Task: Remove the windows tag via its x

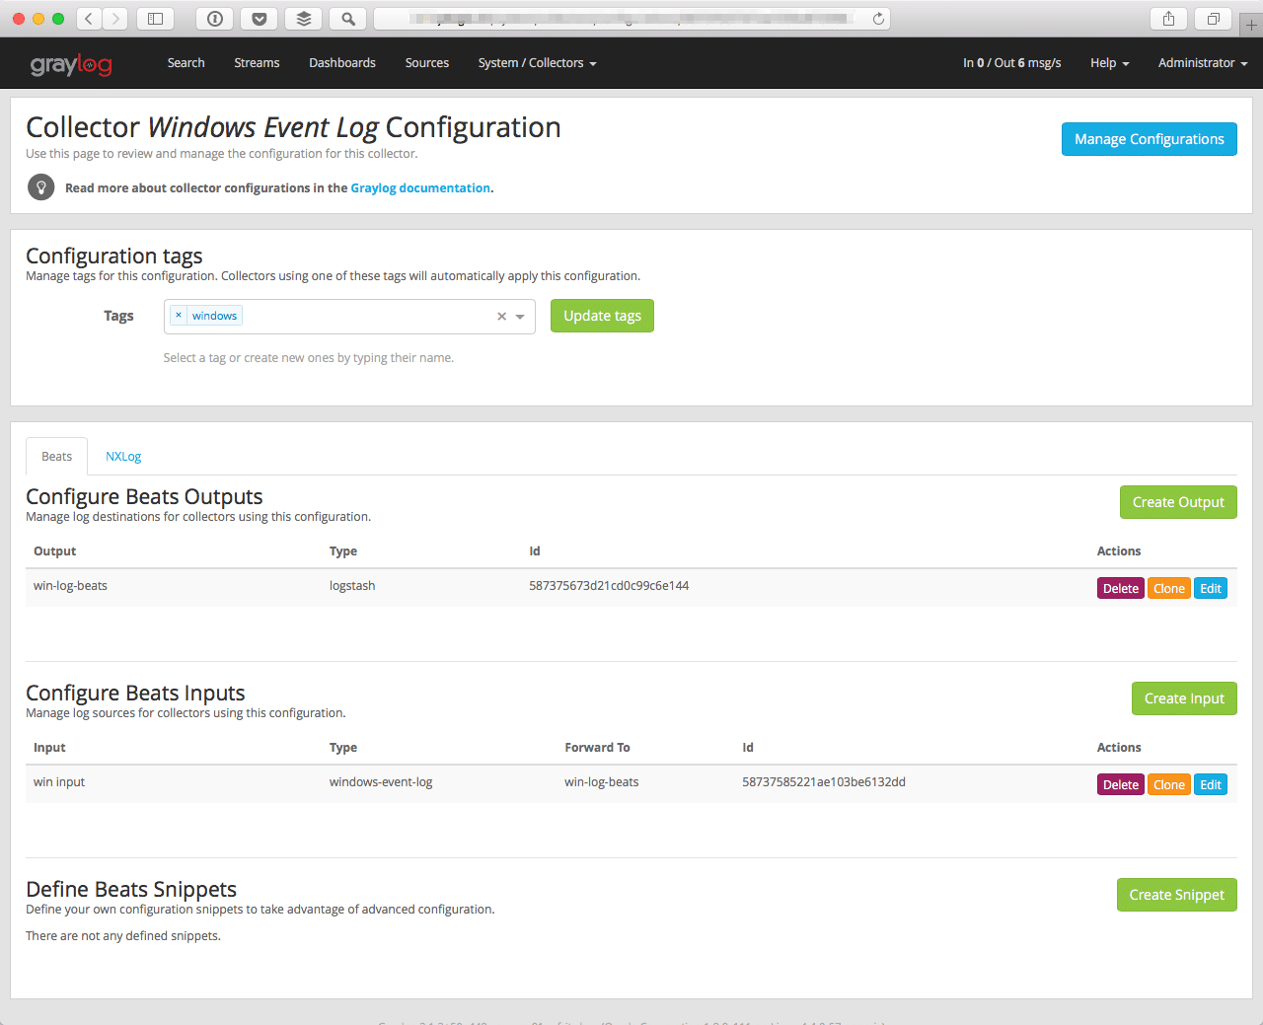Action: pyautogui.click(x=179, y=316)
